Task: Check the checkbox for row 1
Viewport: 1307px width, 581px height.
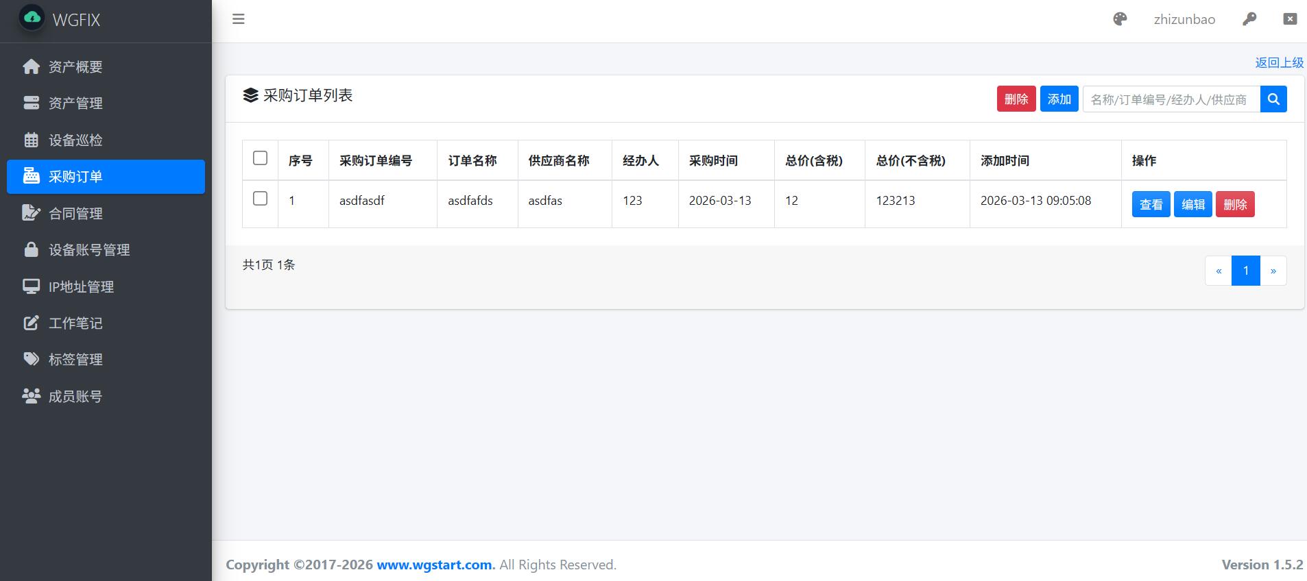Action: tap(260, 199)
